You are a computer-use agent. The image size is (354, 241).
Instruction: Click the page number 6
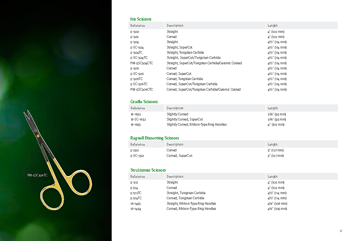point(341,231)
